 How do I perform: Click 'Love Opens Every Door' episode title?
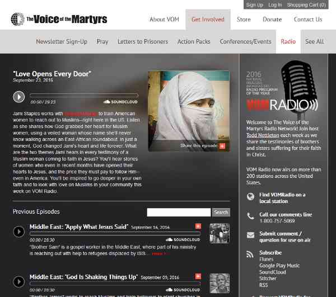click(x=52, y=74)
